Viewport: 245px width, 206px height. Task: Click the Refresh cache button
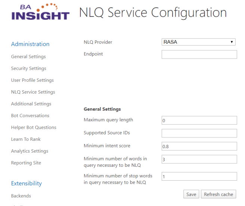pyautogui.click(x=218, y=194)
